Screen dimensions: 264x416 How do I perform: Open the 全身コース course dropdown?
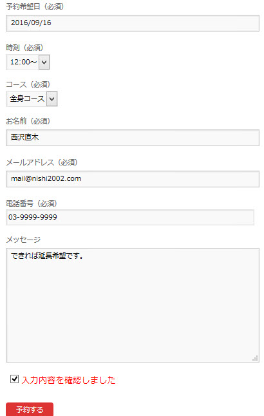(32, 99)
